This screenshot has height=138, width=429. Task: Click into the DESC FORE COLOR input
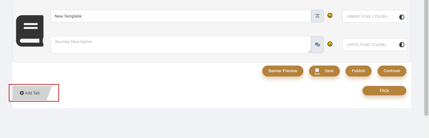point(371,45)
